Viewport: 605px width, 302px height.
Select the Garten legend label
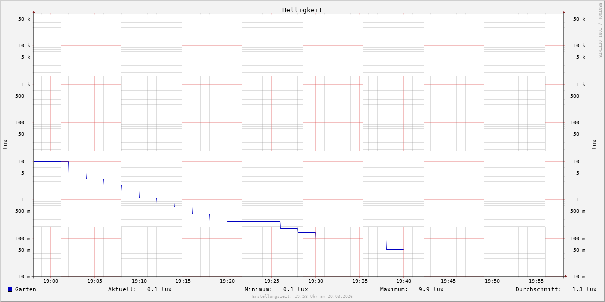(x=26, y=289)
